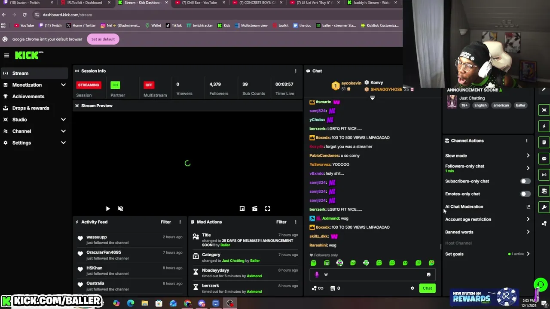Screen dimensions: 550x309
Task: Reload the browser page
Action: pyautogui.click(x=24, y=15)
